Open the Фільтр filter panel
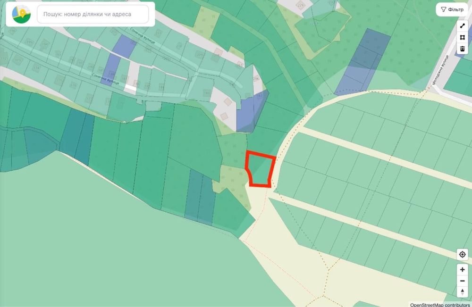Screen dimensions: 472x307 (x=452, y=9)
